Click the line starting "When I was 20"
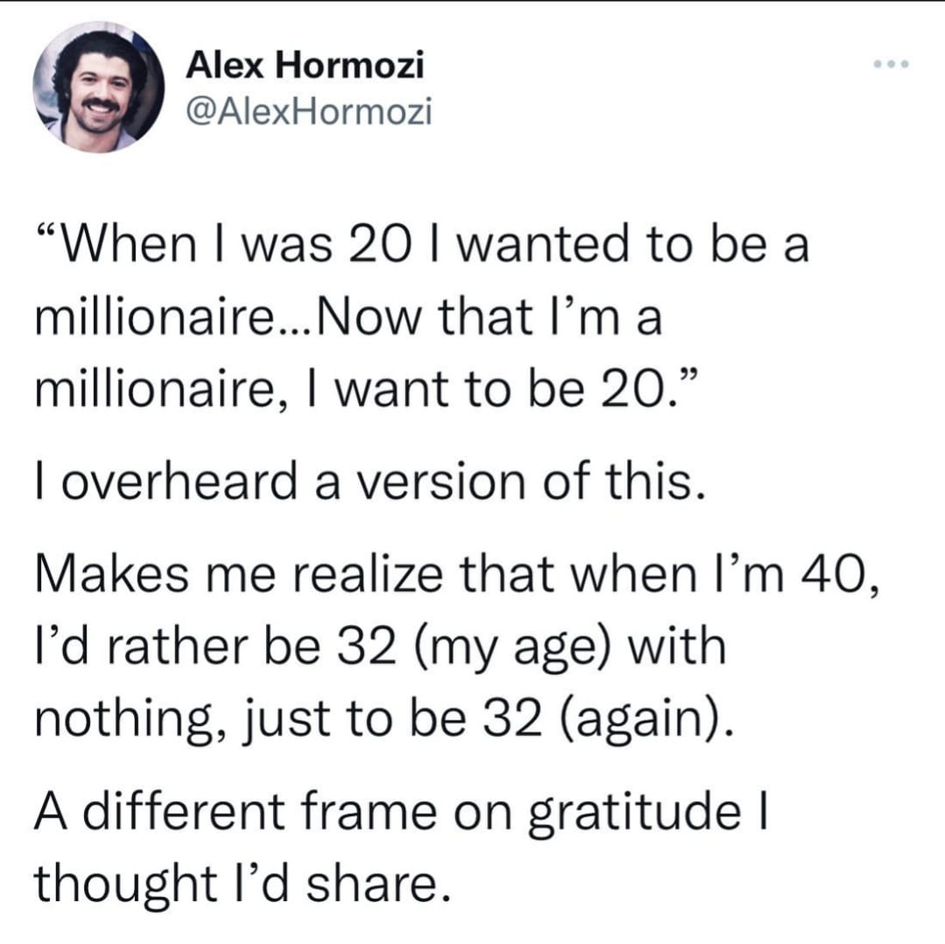 pyautogui.click(x=422, y=244)
